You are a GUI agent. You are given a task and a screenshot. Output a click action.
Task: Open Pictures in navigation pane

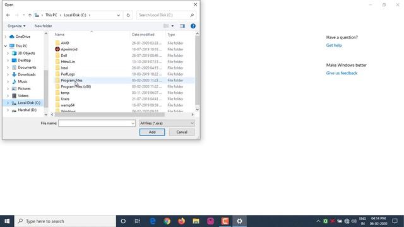click(x=24, y=88)
